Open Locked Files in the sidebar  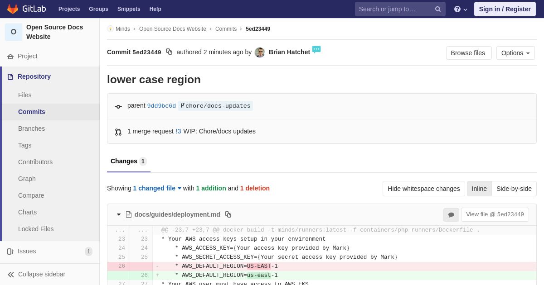pyautogui.click(x=36, y=229)
